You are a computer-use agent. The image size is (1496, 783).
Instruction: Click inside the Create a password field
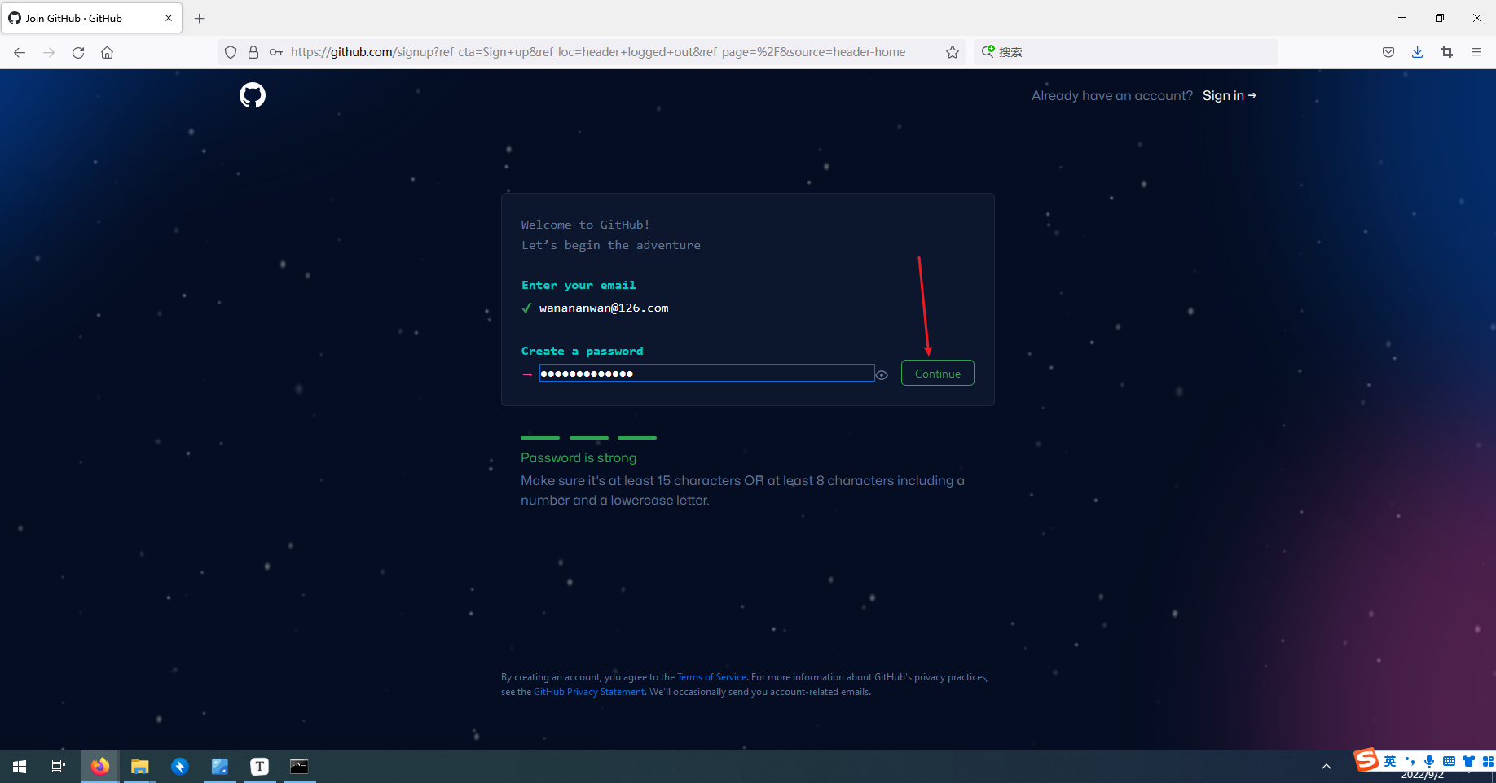(x=707, y=373)
